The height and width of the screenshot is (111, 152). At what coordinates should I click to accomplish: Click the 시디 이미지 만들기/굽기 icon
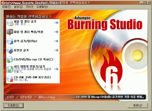point(10,69)
